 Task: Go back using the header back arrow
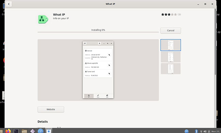[9, 4]
